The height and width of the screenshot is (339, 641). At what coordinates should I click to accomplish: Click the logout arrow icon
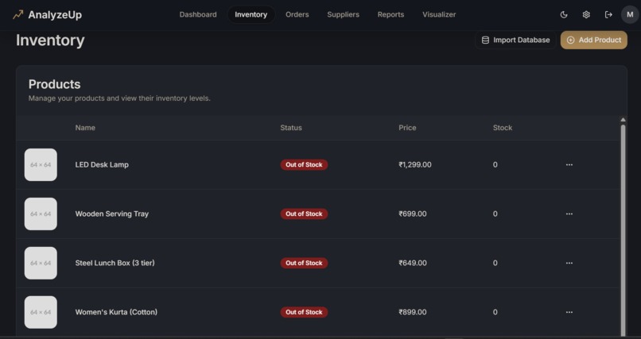click(x=608, y=14)
